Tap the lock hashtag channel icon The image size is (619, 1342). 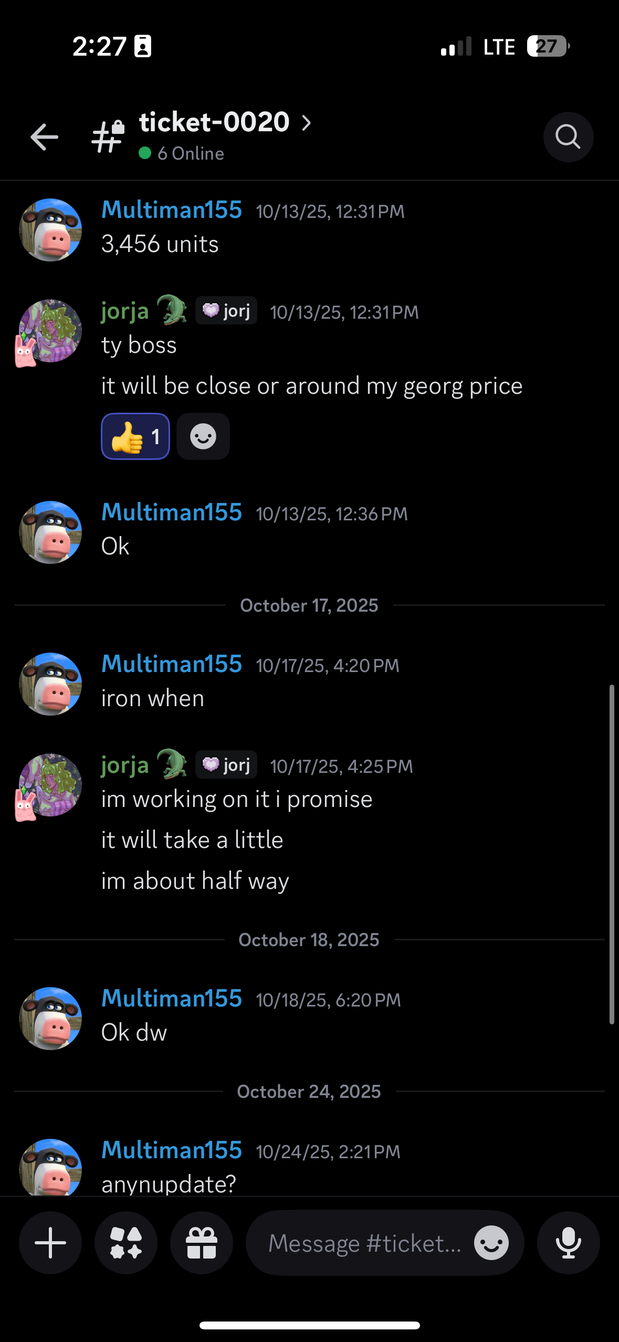point(108,137)
